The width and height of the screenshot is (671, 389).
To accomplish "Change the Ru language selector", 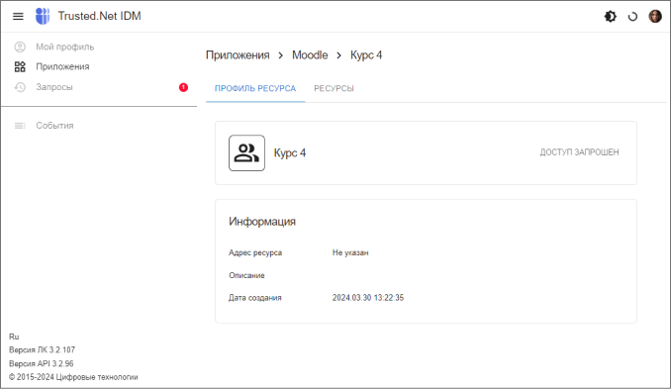I will pos(14,337).
